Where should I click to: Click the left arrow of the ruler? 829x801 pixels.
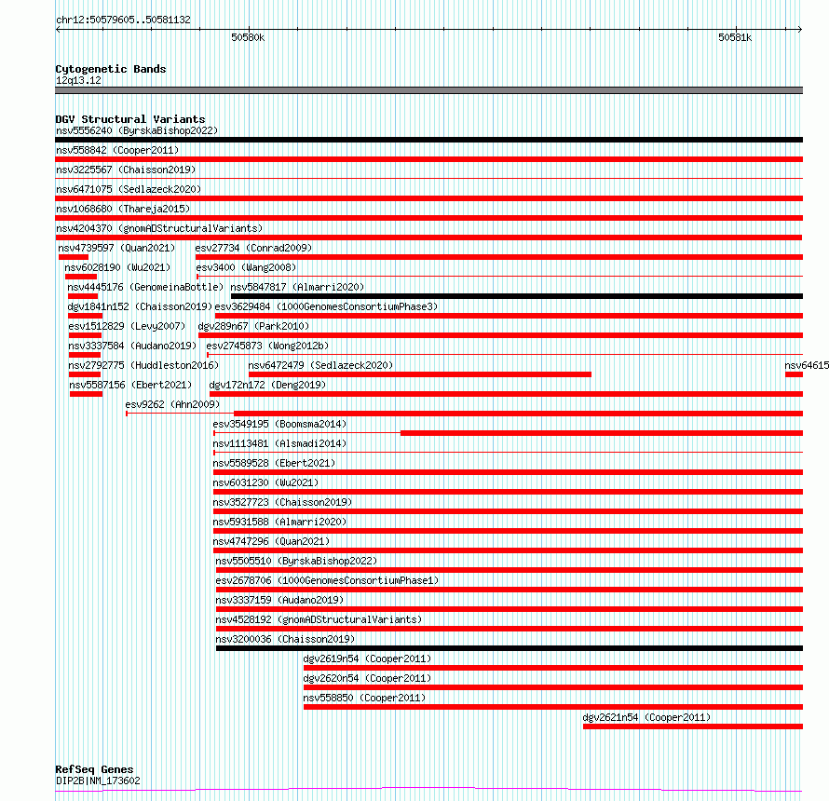click(x=58, y=30)
